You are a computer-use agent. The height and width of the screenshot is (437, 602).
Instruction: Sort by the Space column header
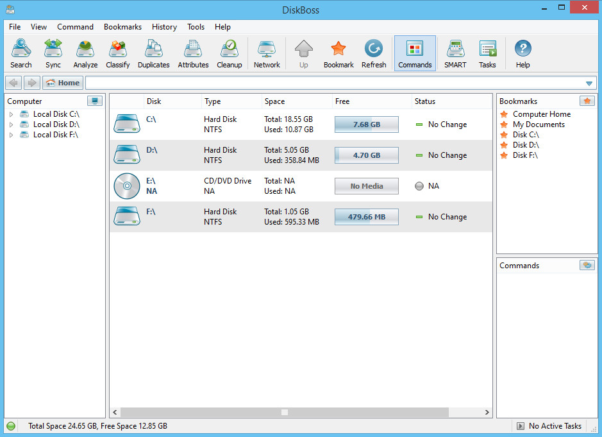click(x=297, y=101)
